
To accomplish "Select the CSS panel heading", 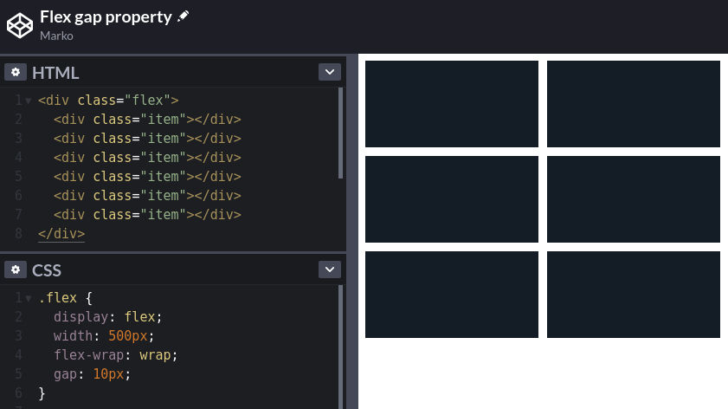I will [x=47, y=270].
